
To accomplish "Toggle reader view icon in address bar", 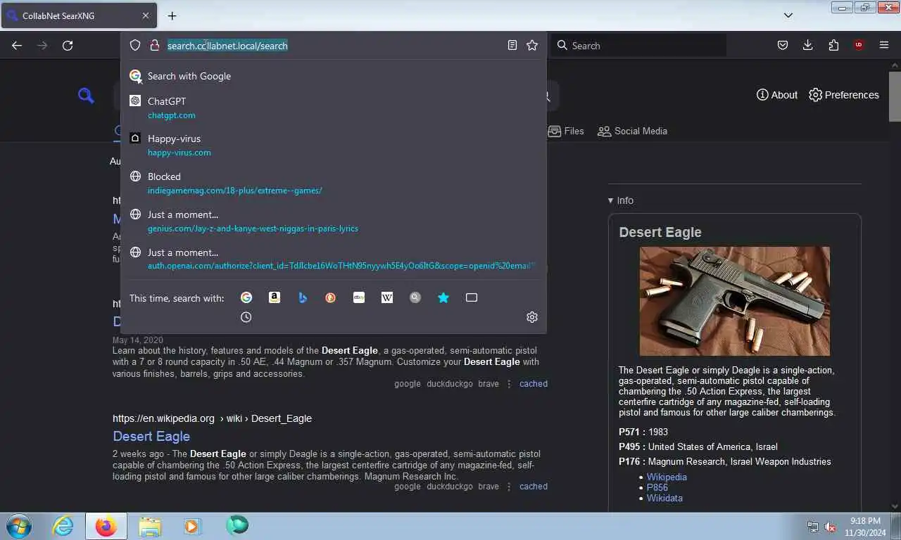I will tap(512, 46).
